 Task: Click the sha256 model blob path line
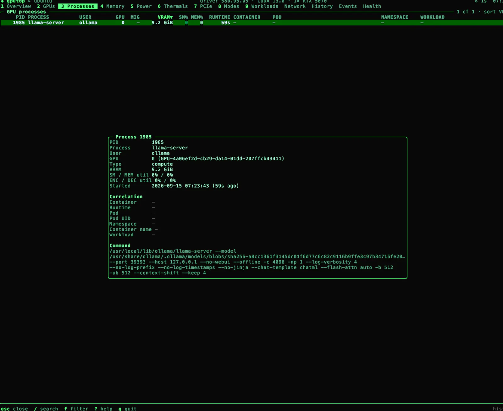point(257,256)
